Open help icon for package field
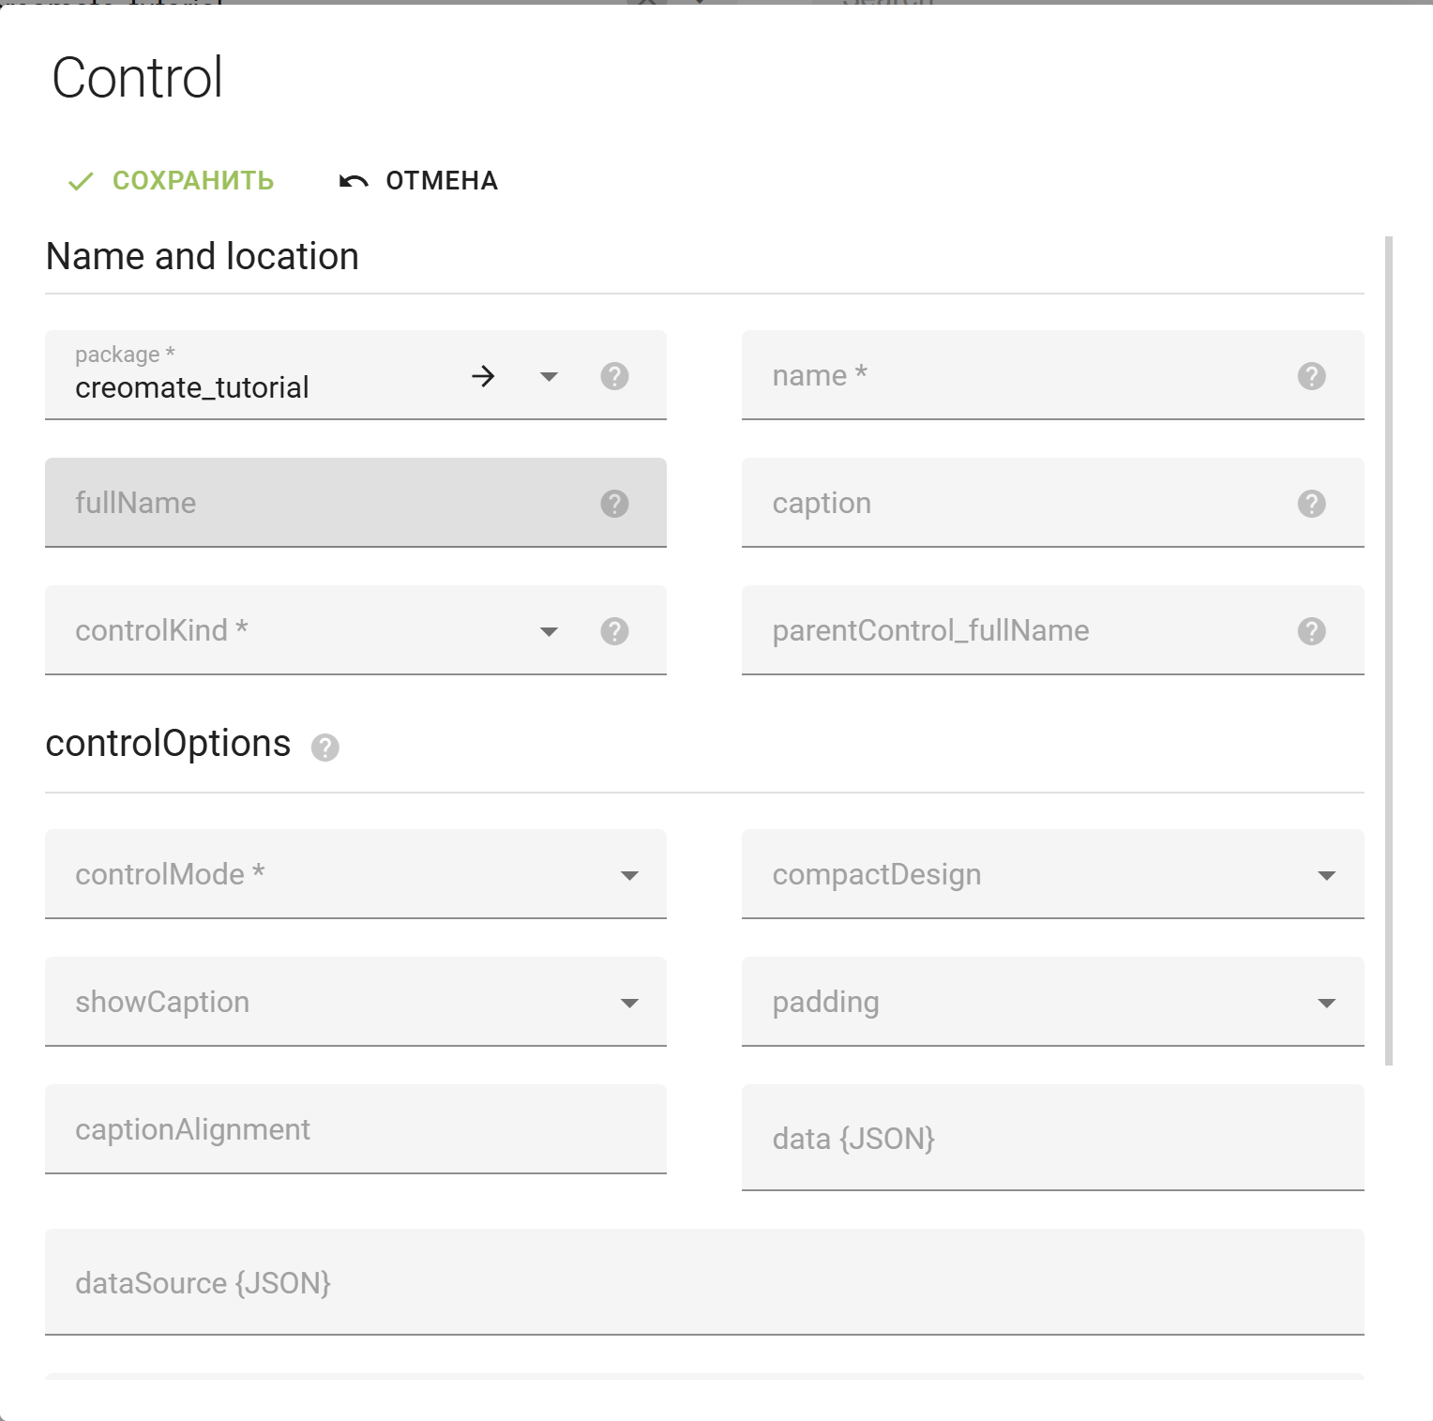This screenshot has height=1421, width=1433. (x=614, y=376)
